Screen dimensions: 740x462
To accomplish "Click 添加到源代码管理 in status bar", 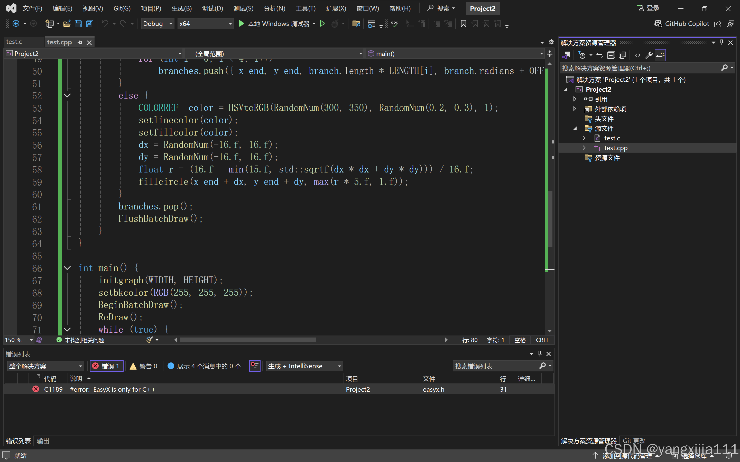I will point(627,456).
